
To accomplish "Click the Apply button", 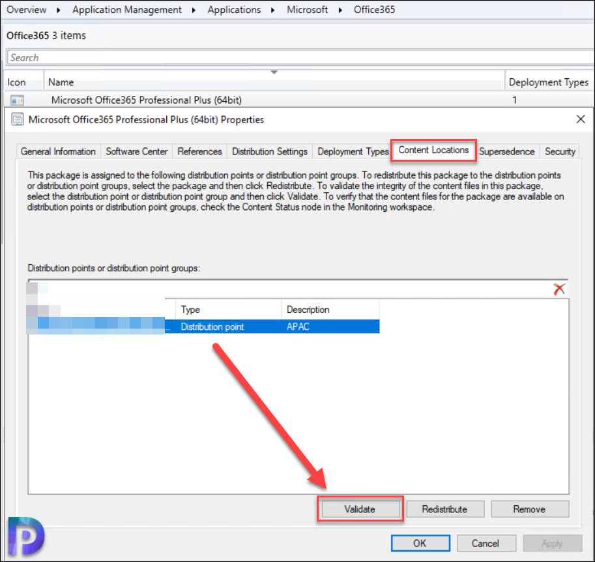I will tap(552, 543).
